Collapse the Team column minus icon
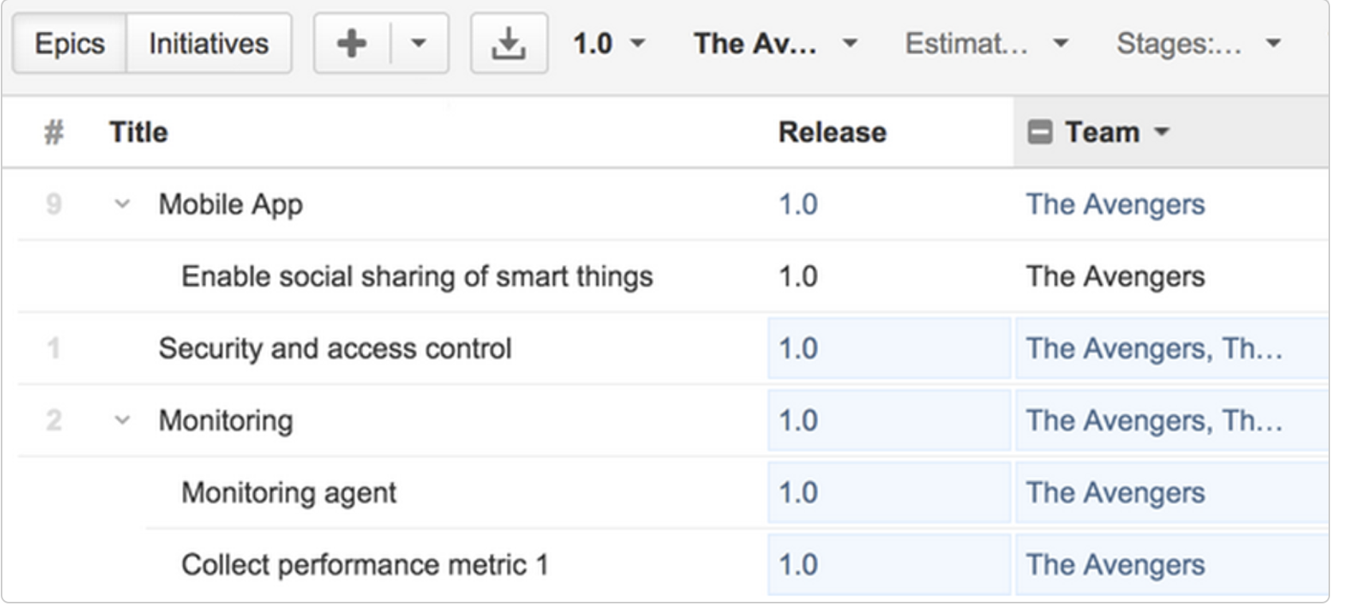1354x605 pixels. 1040,131
